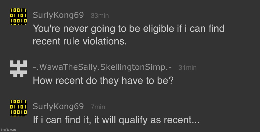This screenshot has width=260, height=132.
Task: Select the comment "How recent do they have to be?"
Action: 103,81
